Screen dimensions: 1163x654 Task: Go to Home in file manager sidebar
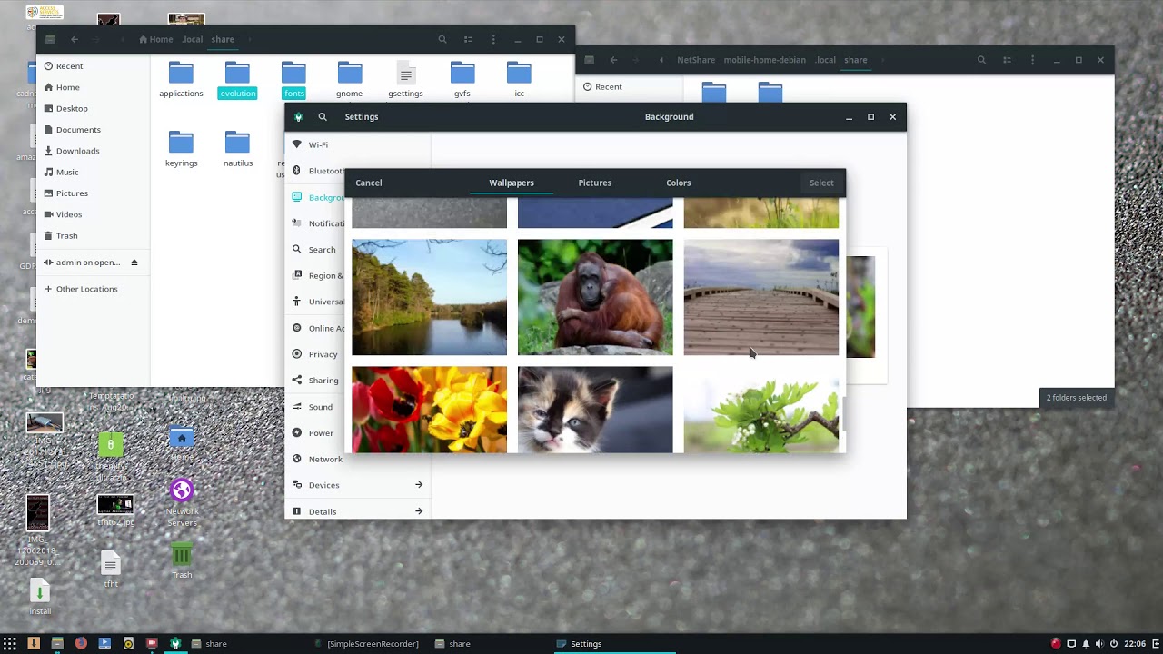click(94, 87)
